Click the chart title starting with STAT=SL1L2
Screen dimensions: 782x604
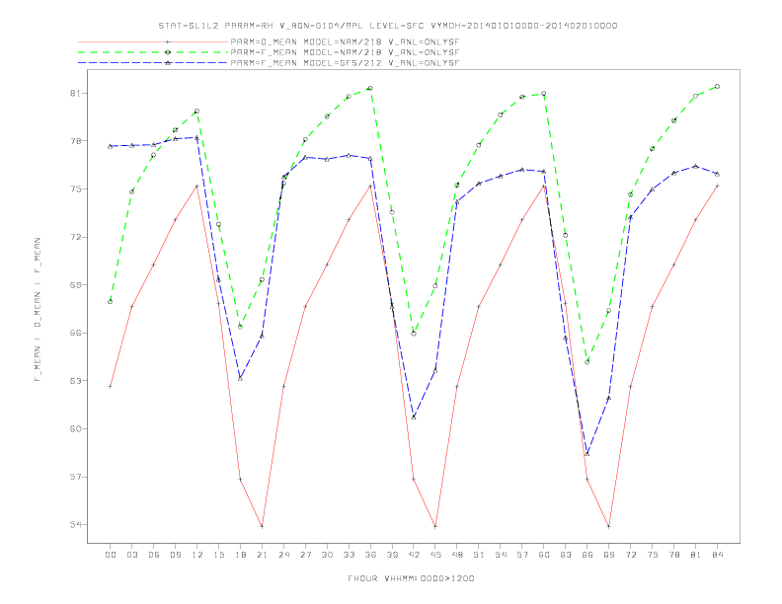pyautogui.click(x=387, y=26)
